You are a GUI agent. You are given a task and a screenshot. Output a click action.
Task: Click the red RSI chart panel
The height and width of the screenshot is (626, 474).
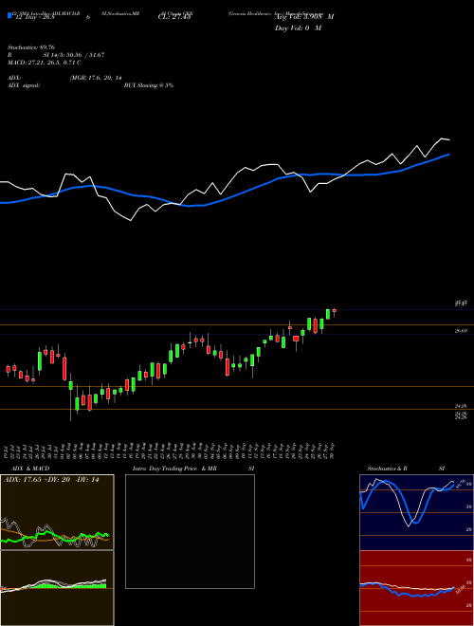[416, 588]
